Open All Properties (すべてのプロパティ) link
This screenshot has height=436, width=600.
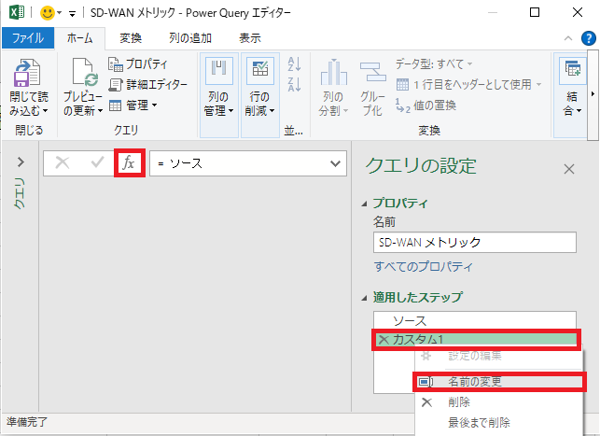(x=424, y=266)
